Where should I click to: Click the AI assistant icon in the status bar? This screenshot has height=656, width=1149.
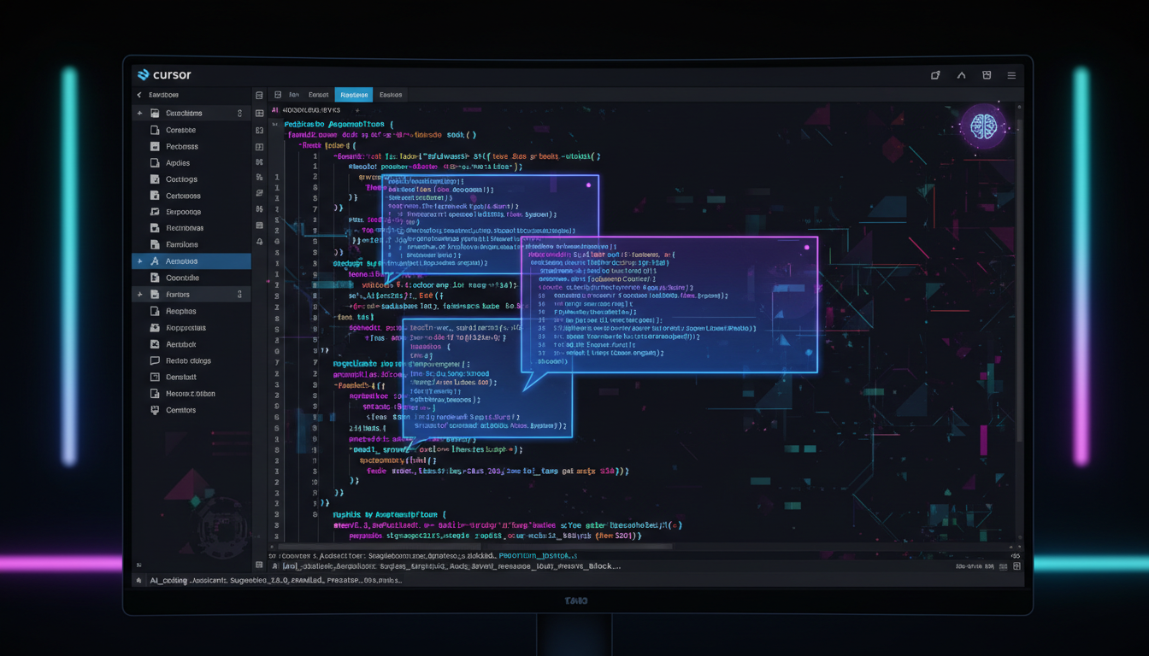[138, 580]
